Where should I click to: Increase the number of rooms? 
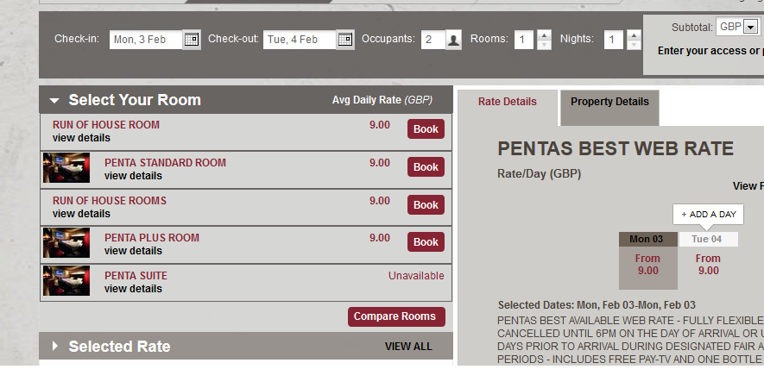544,34
